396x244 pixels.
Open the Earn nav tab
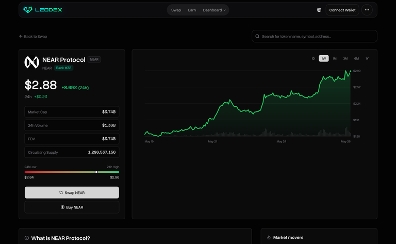point(192,10)
